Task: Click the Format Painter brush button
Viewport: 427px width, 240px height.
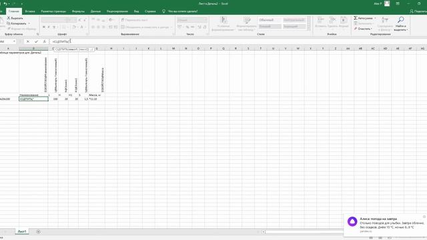Action: [x=22, y=29]
